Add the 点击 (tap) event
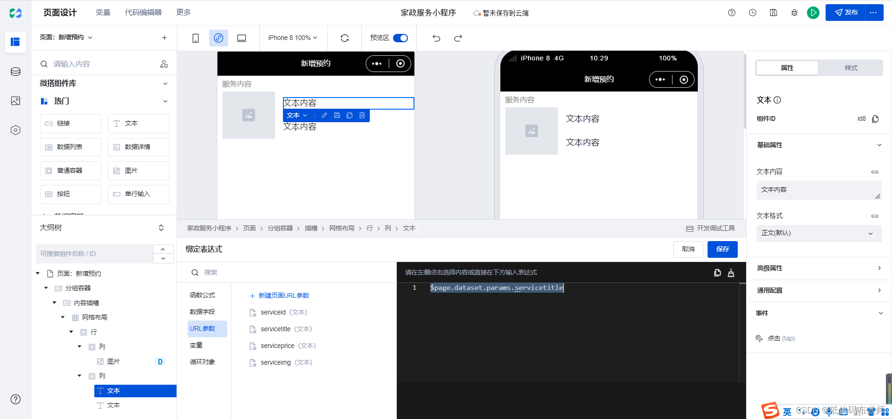Image resolution: width=892 pixels, height=419 pixels. [x=775, y=339]
